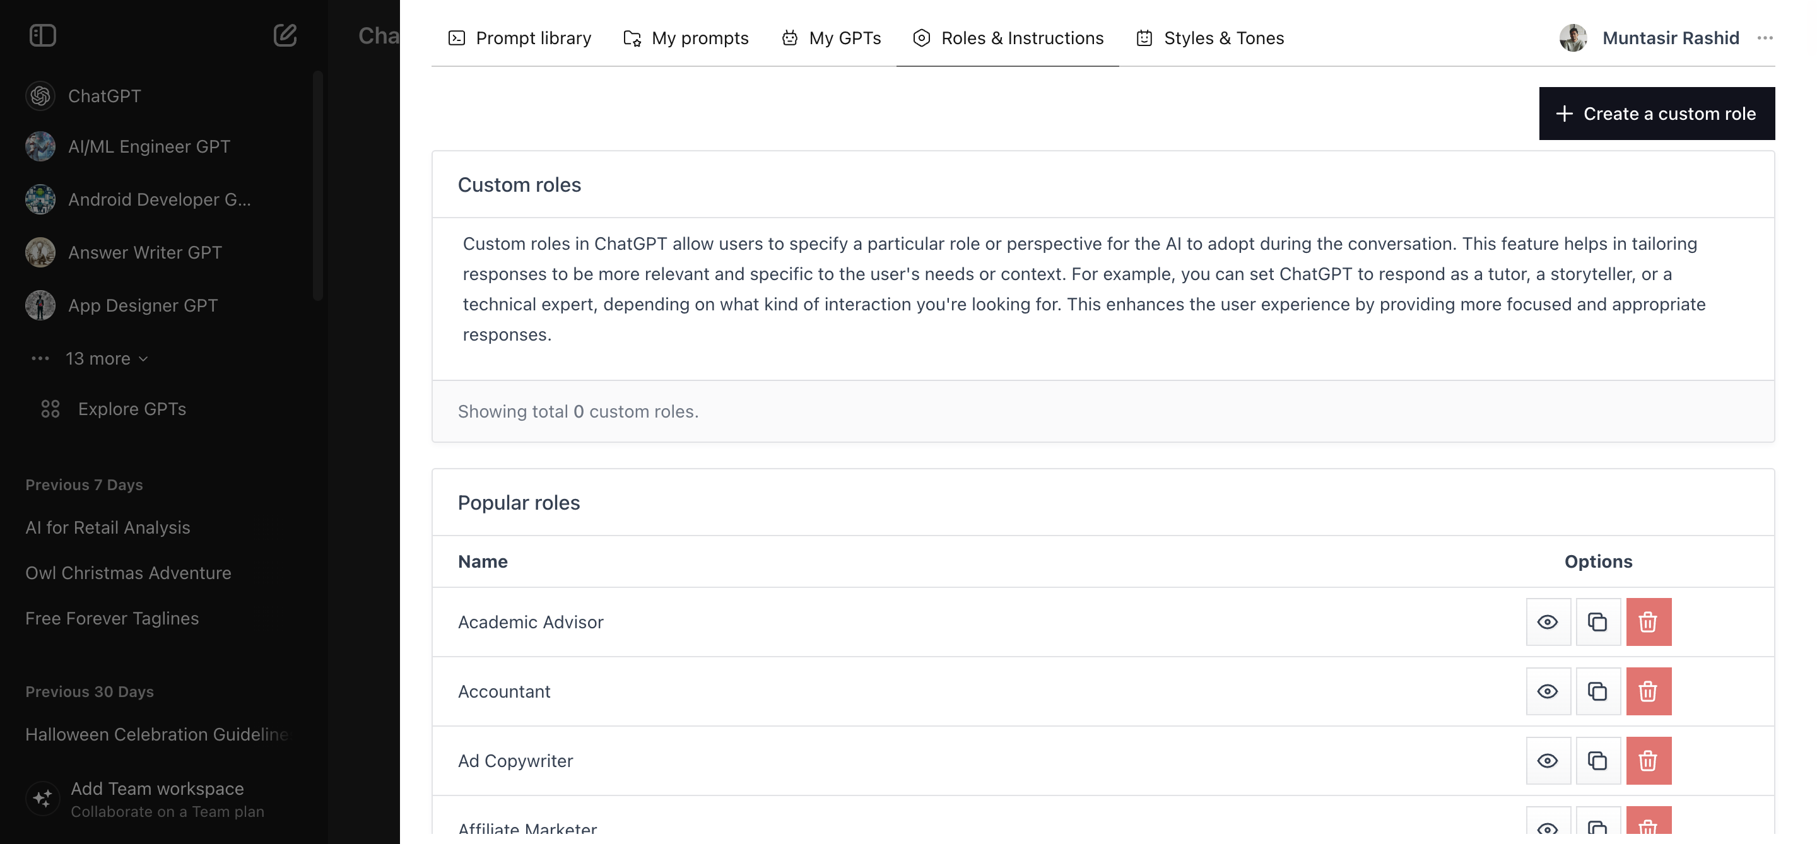The height and width of the screenshot is (844, 1817).
Task: Open the AI for Retail Analysis chat
Action: click(108, 527)
